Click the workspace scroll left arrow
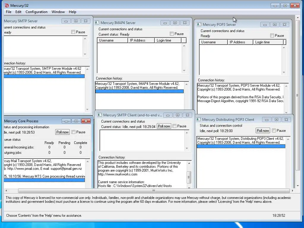The height and width of the screenshot is (228, 304). click(6, 191)
